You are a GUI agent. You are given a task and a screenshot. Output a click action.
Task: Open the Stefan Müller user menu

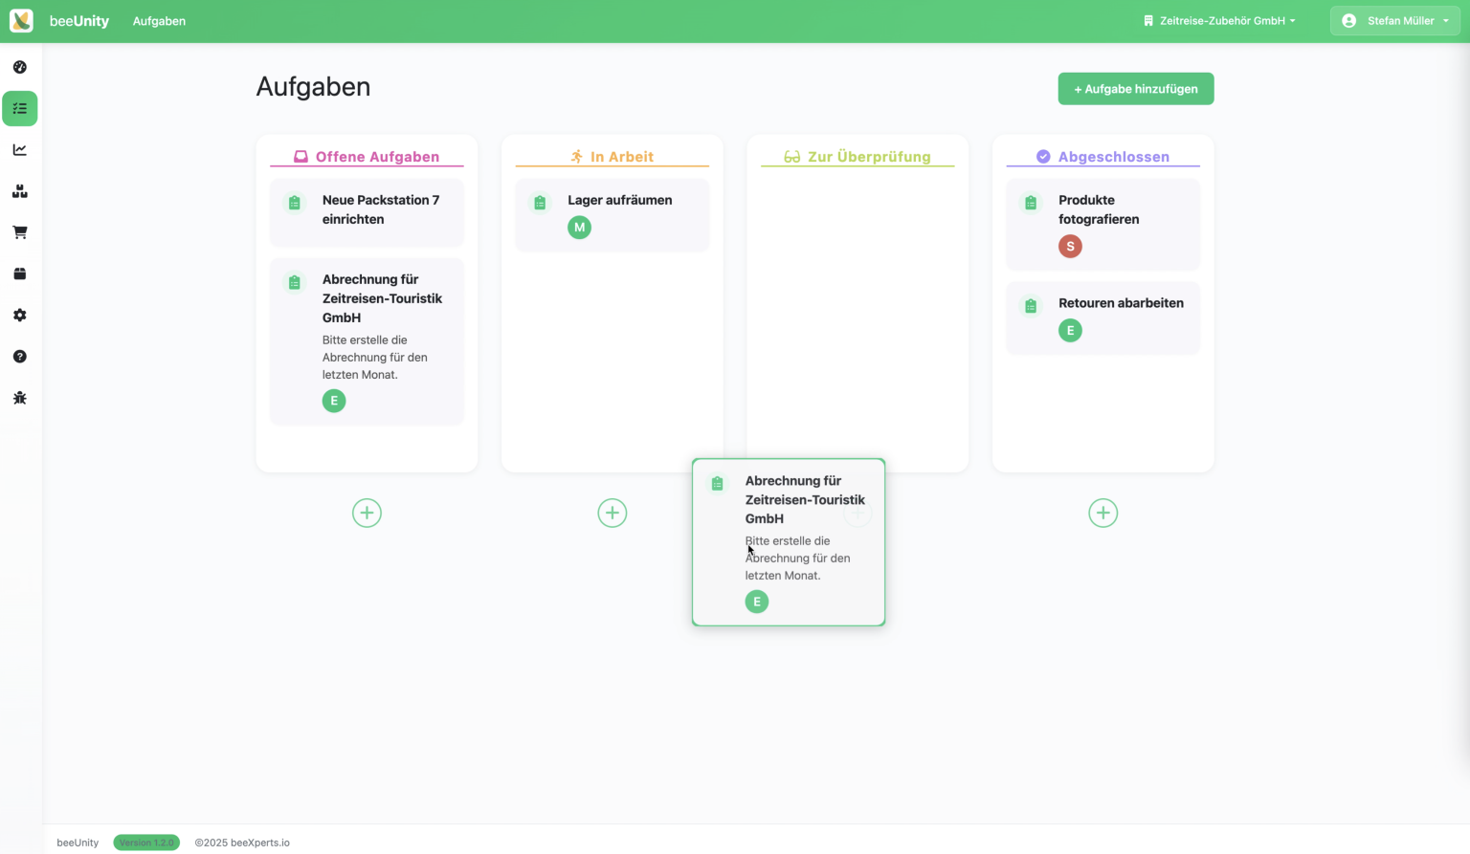(x=1394, y=21)
